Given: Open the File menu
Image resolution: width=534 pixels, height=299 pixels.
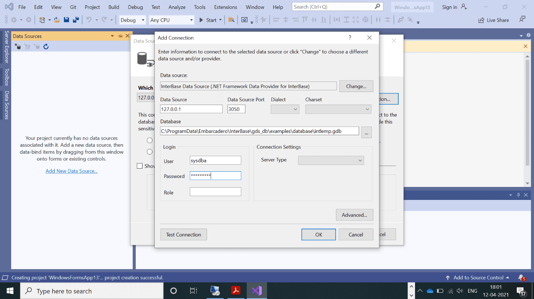Looking at the screenshot, I should coord(22,7).
